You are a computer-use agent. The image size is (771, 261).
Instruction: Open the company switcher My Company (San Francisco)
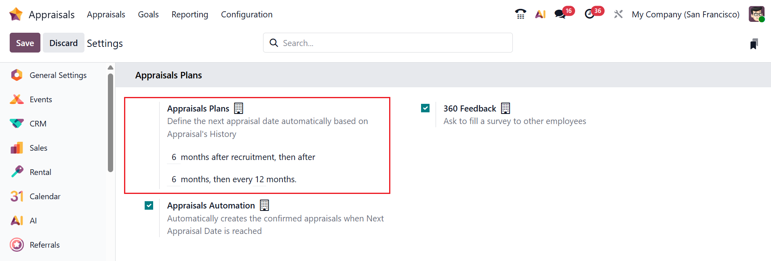point(685,15)
